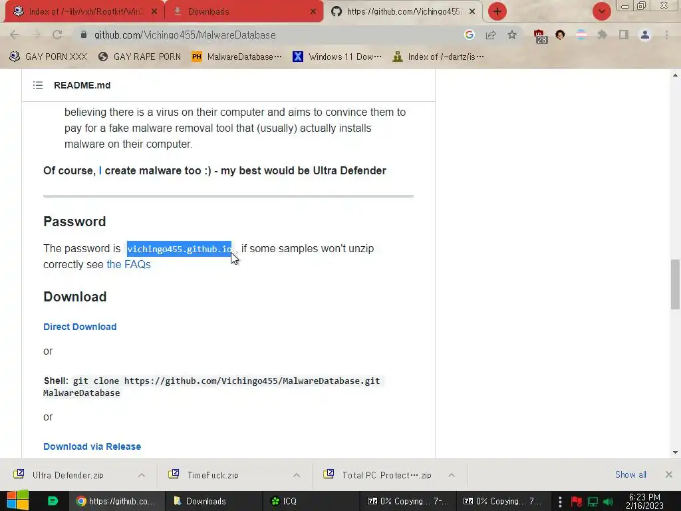
Task: Close the GitHub tab
Action: click(x=472, y=11)
